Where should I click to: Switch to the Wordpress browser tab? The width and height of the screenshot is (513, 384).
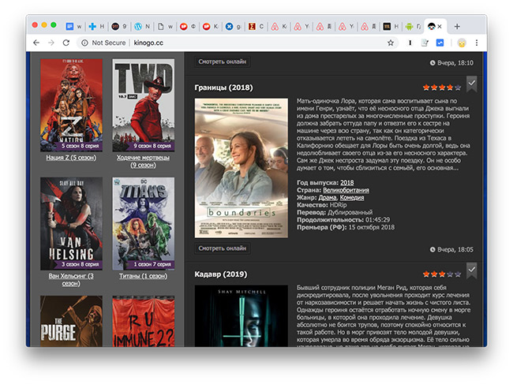coord(141,26)
